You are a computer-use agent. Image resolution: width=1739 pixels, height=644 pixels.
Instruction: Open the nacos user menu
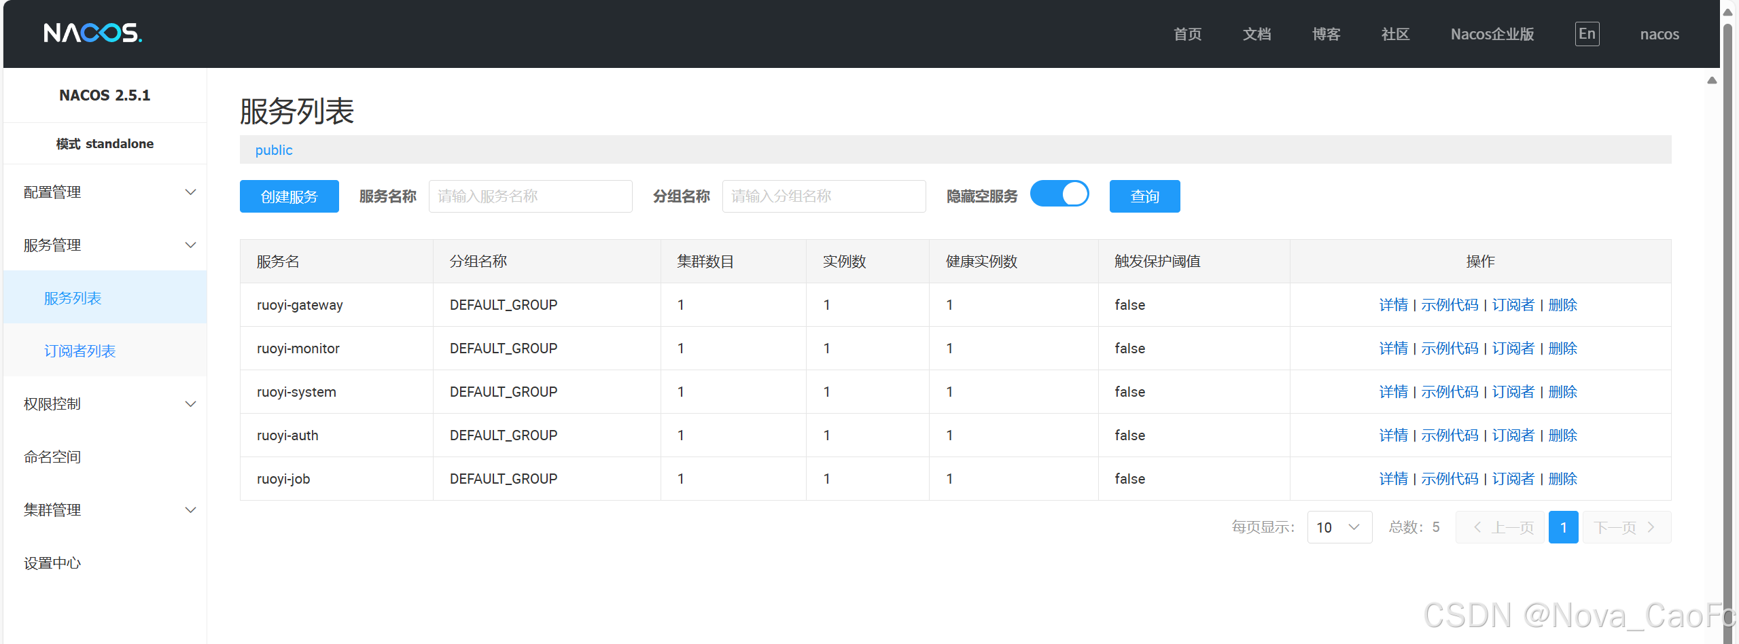(x=1659, y=34)
